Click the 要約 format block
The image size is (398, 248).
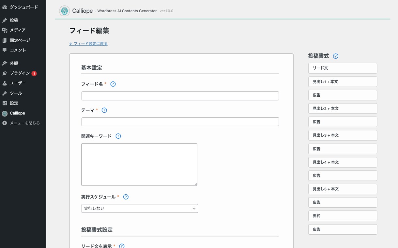[x=343, y=216]
